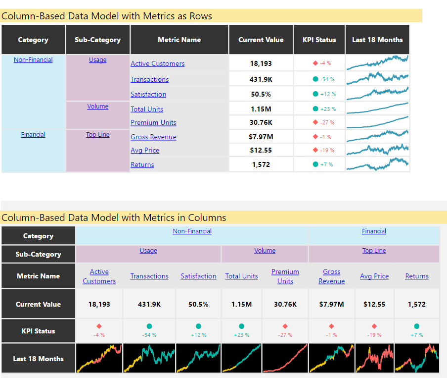Click $7.97M current value in bottom table
The height and width of the screenshot is (378, 447).
331,304
